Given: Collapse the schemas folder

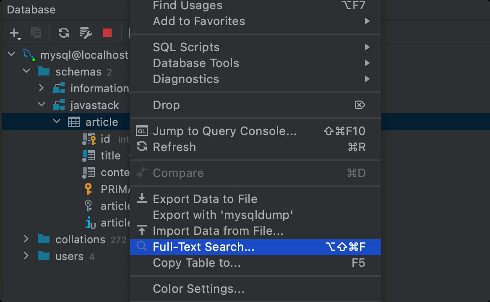Looking at the screenshot, I should click(x=27, y=71).
